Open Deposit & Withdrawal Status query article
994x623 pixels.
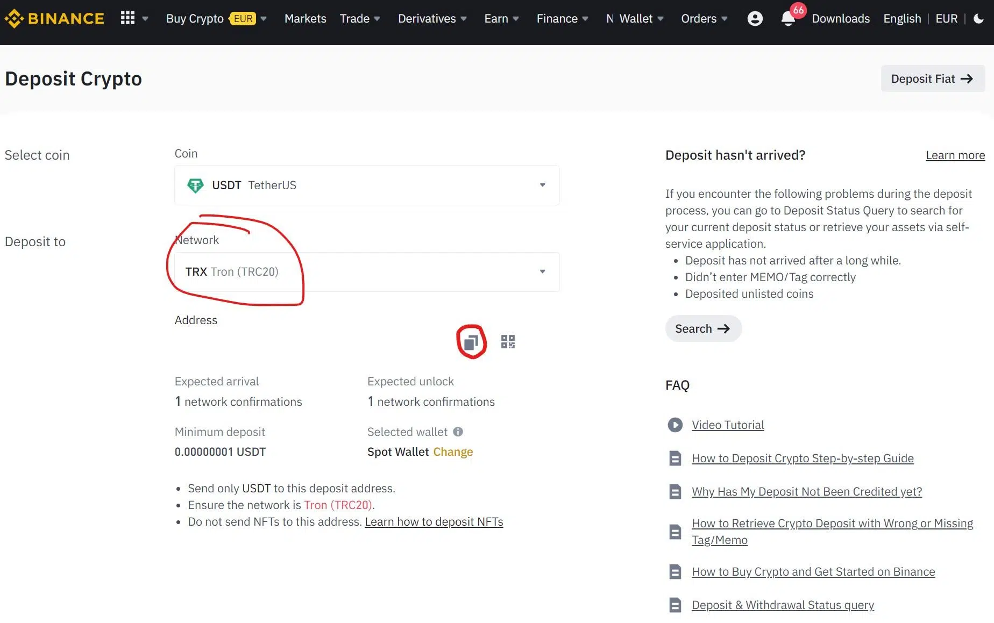coord(783,605)
